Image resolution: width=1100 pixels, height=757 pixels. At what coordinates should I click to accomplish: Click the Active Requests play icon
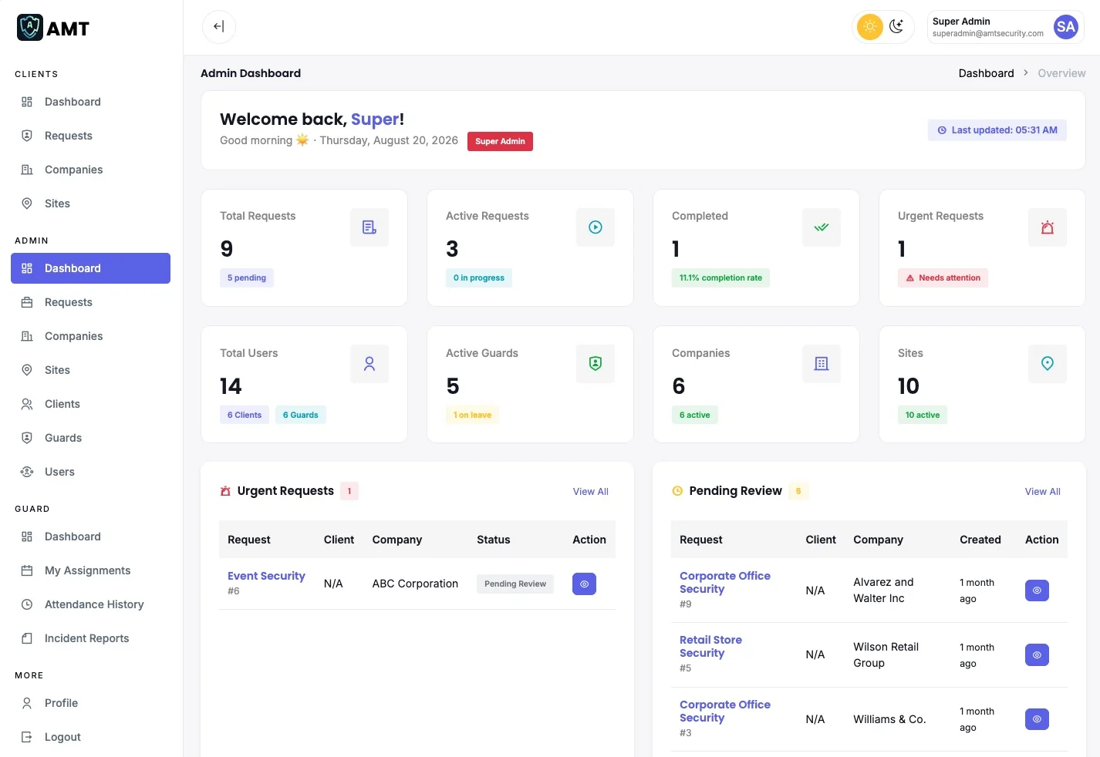pos(596,227)
